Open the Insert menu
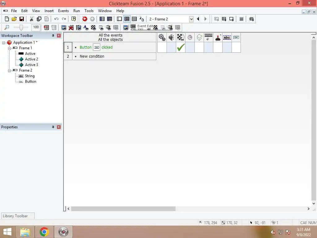 point(49,11)
